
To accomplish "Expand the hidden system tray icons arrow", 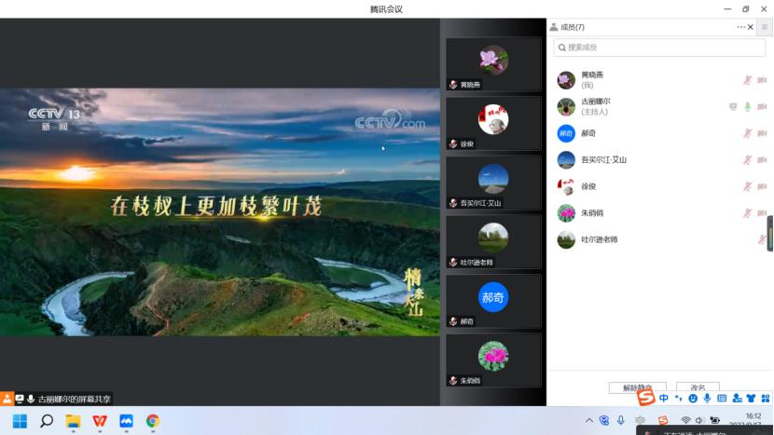I will tap(588, 421).
